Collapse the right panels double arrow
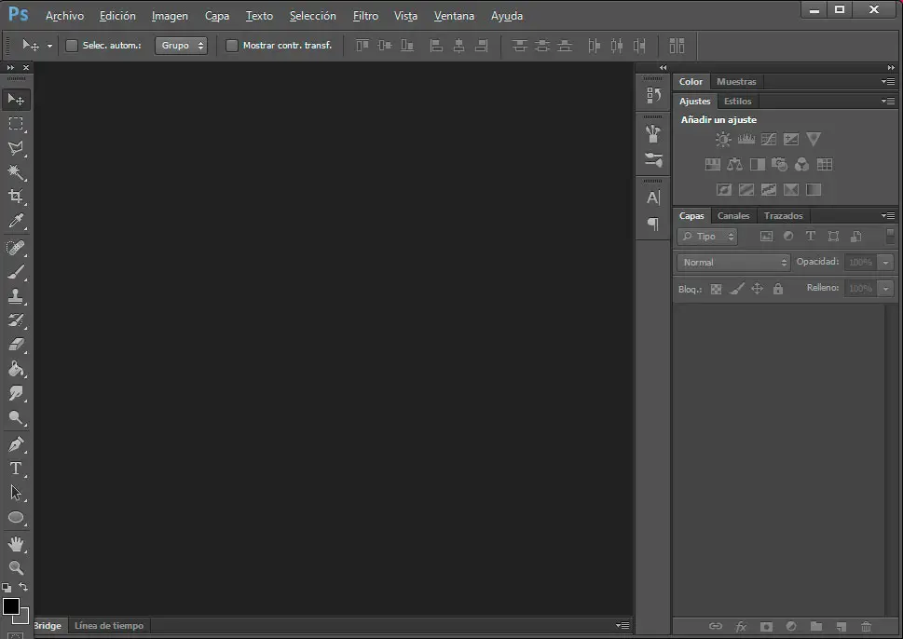Image resolution: width=903 pixels, height=639 pixels. click(x=891, y=67)
